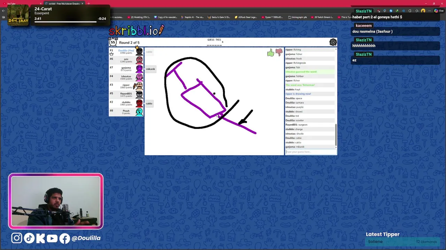Open the 20 Twitch Stream bookmark
This screenshot has width=446, height=250.
322,17
